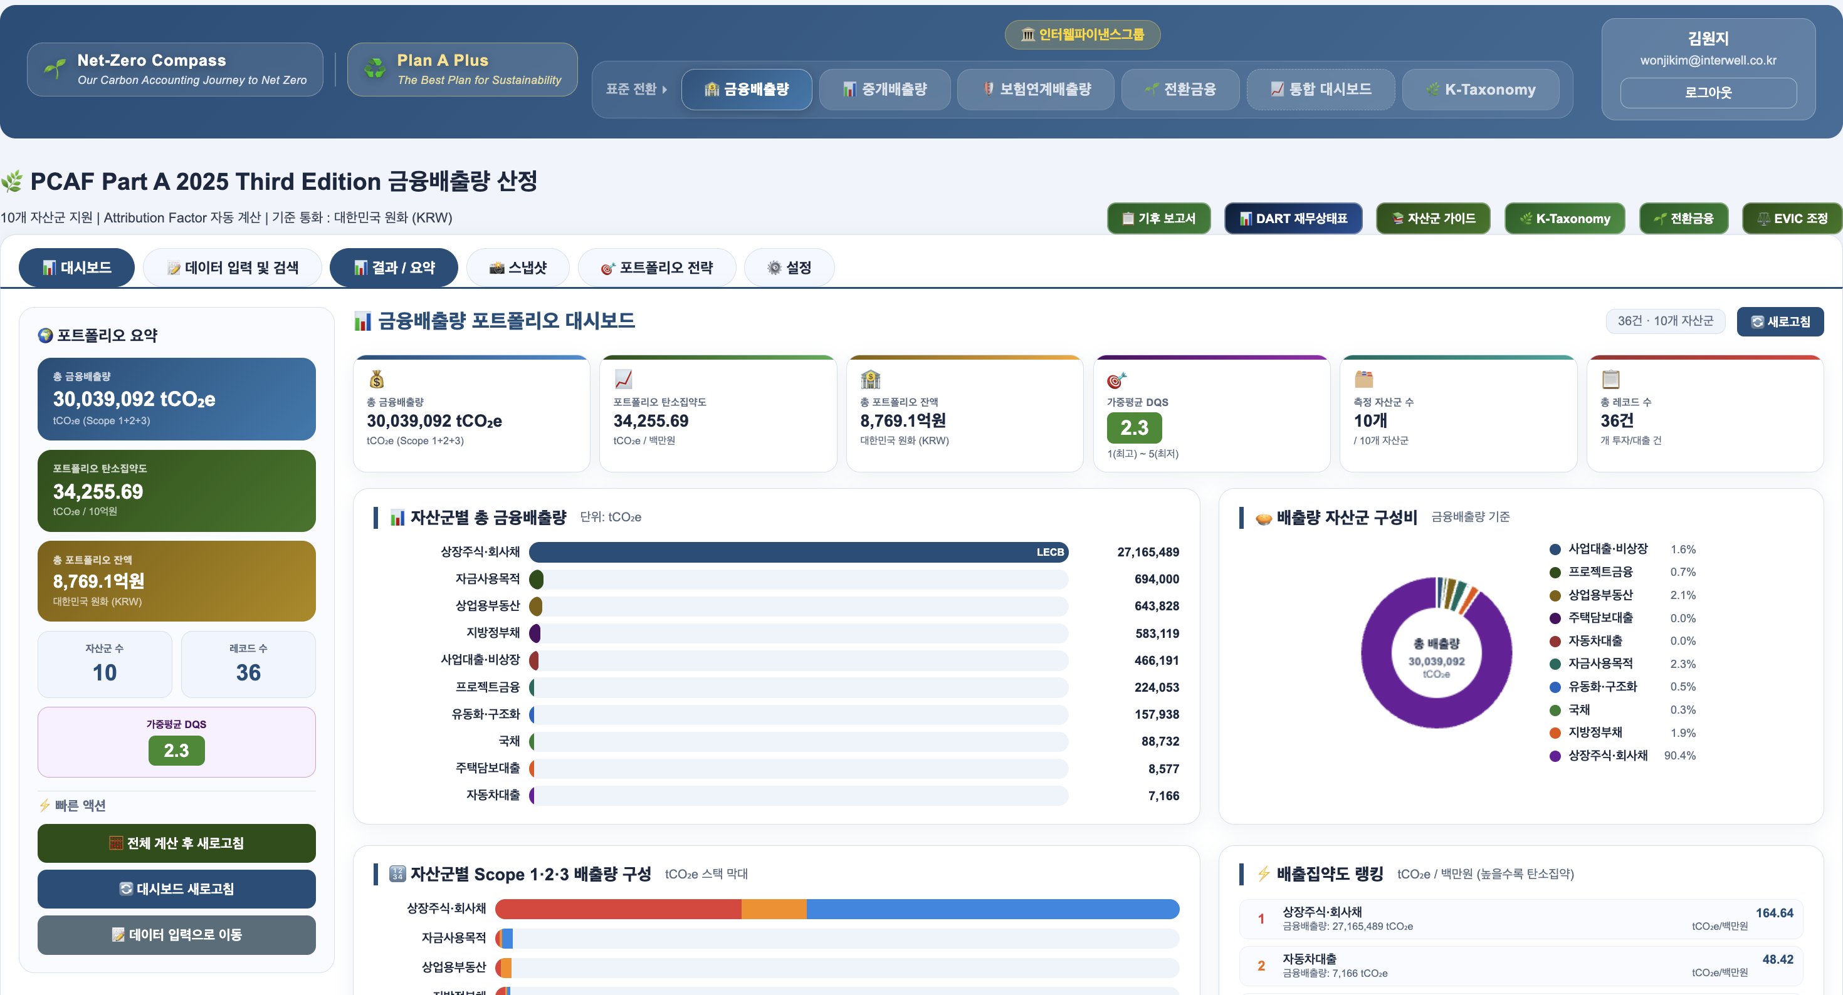Click the Net-Zero Compass sprout icon
This screenshot has height=995, width=1843.
point(55,70)
